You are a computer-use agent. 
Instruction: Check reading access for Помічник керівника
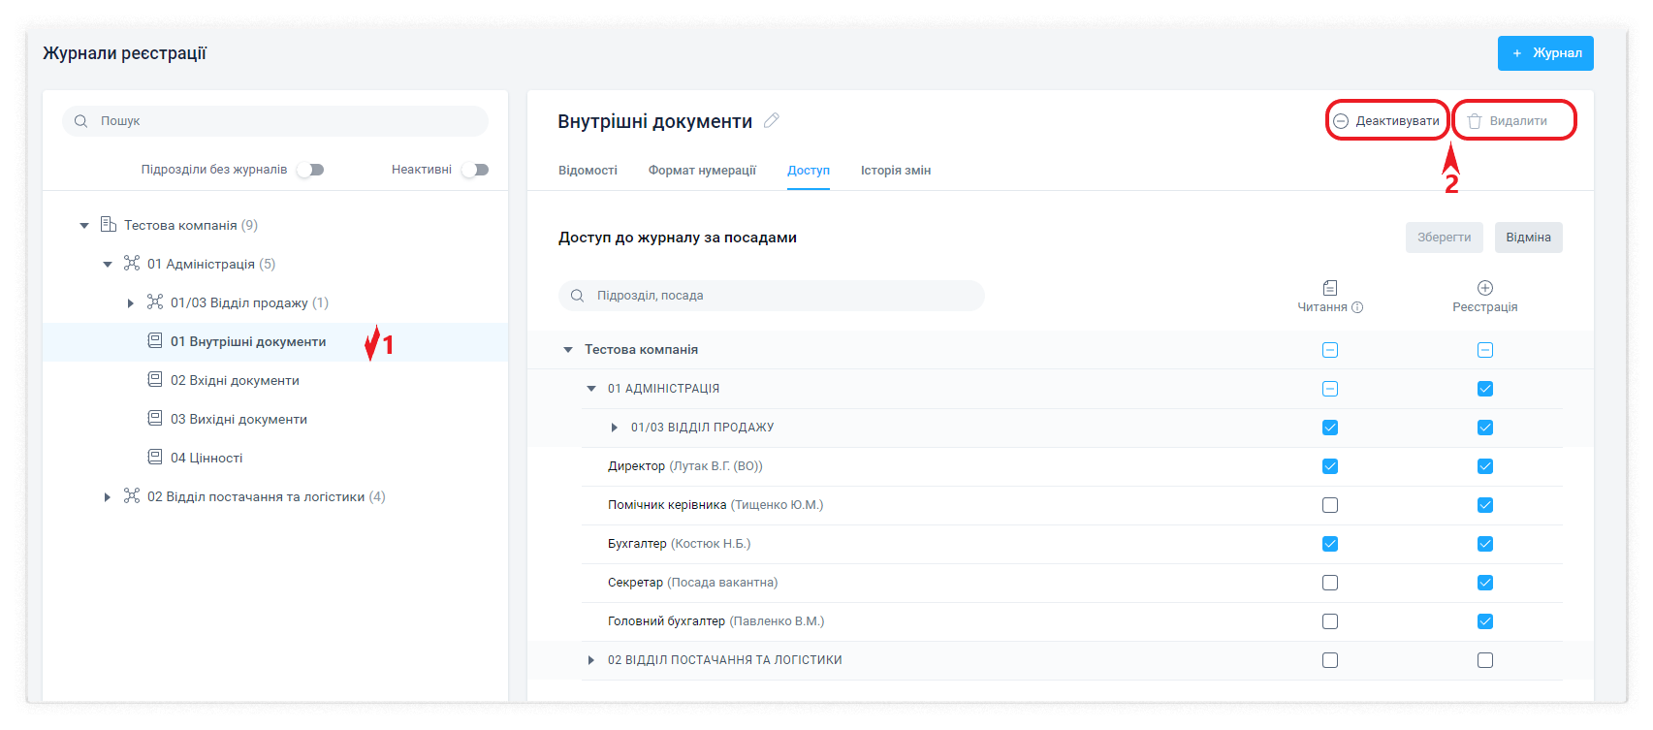pyautogui.click(x=1329, y=505)
